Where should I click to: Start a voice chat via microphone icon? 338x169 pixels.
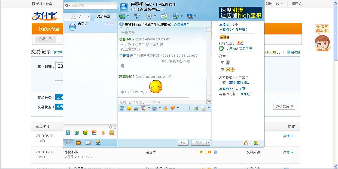pos(137,16)
